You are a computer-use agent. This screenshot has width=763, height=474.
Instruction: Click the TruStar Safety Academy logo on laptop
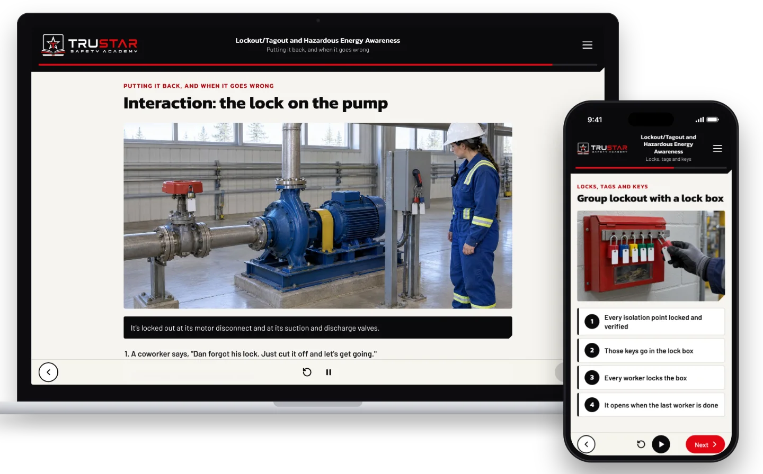[90, 45]
